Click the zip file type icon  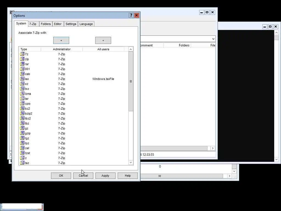(x=22, y=59)
